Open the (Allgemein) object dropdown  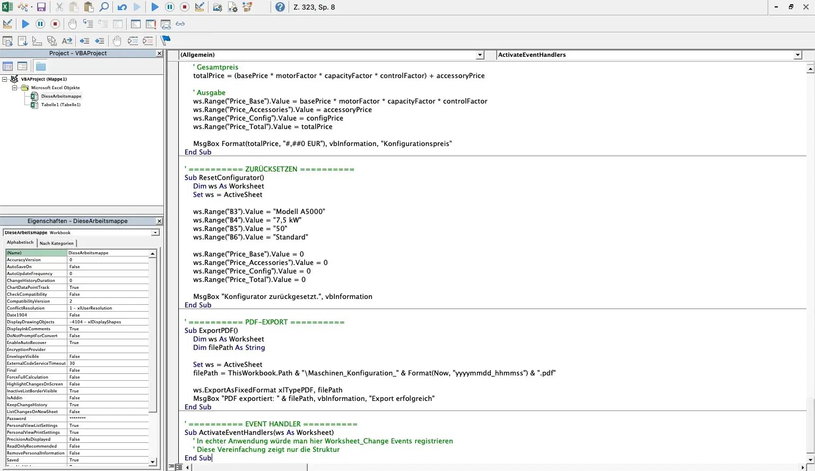pyautogui.click(x=480, y=55)
